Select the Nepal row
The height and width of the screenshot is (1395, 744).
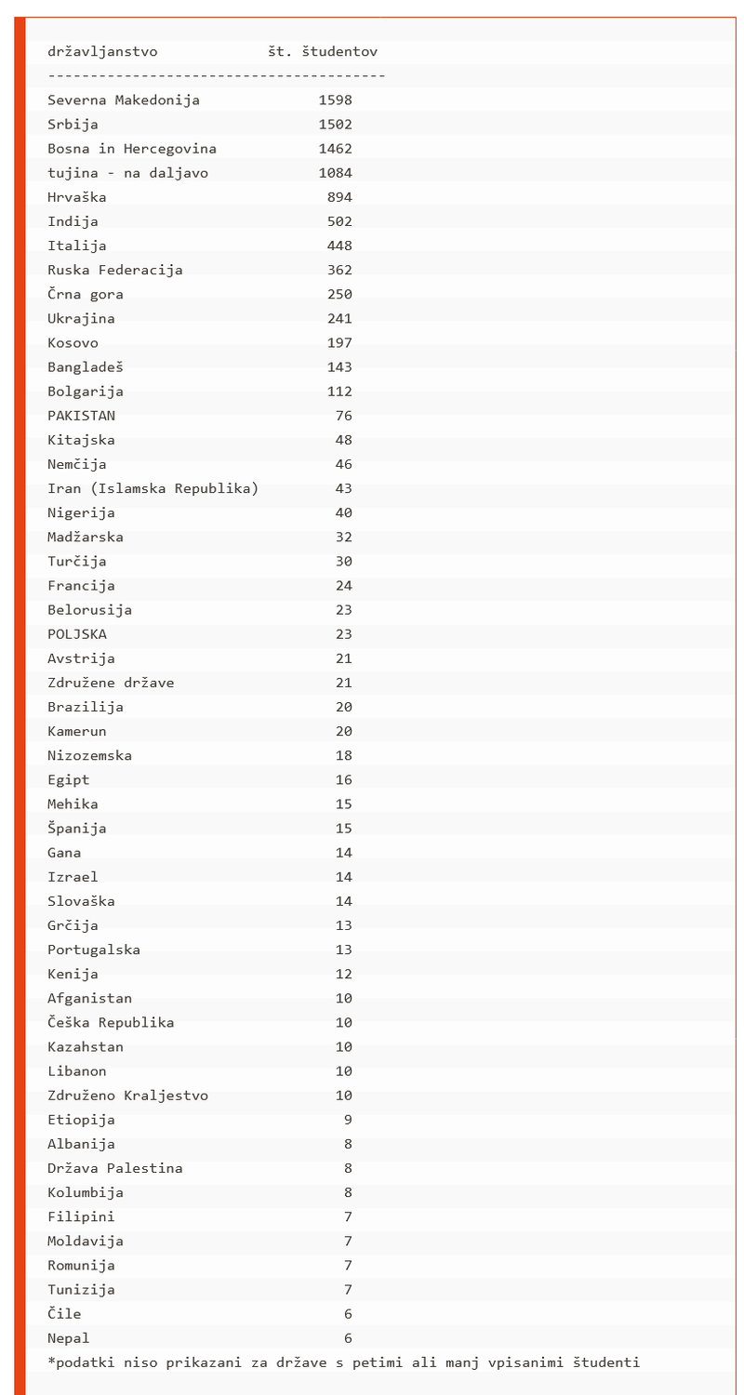click(x=69, y=1338)
